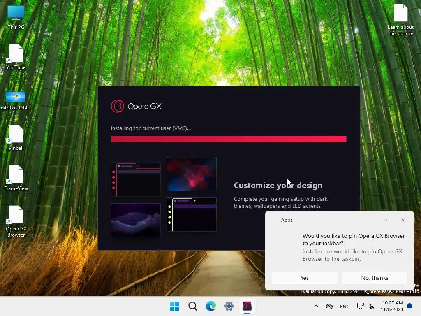
Task: Select the YouTube desktop shortcut
Action: coord(16,57)
